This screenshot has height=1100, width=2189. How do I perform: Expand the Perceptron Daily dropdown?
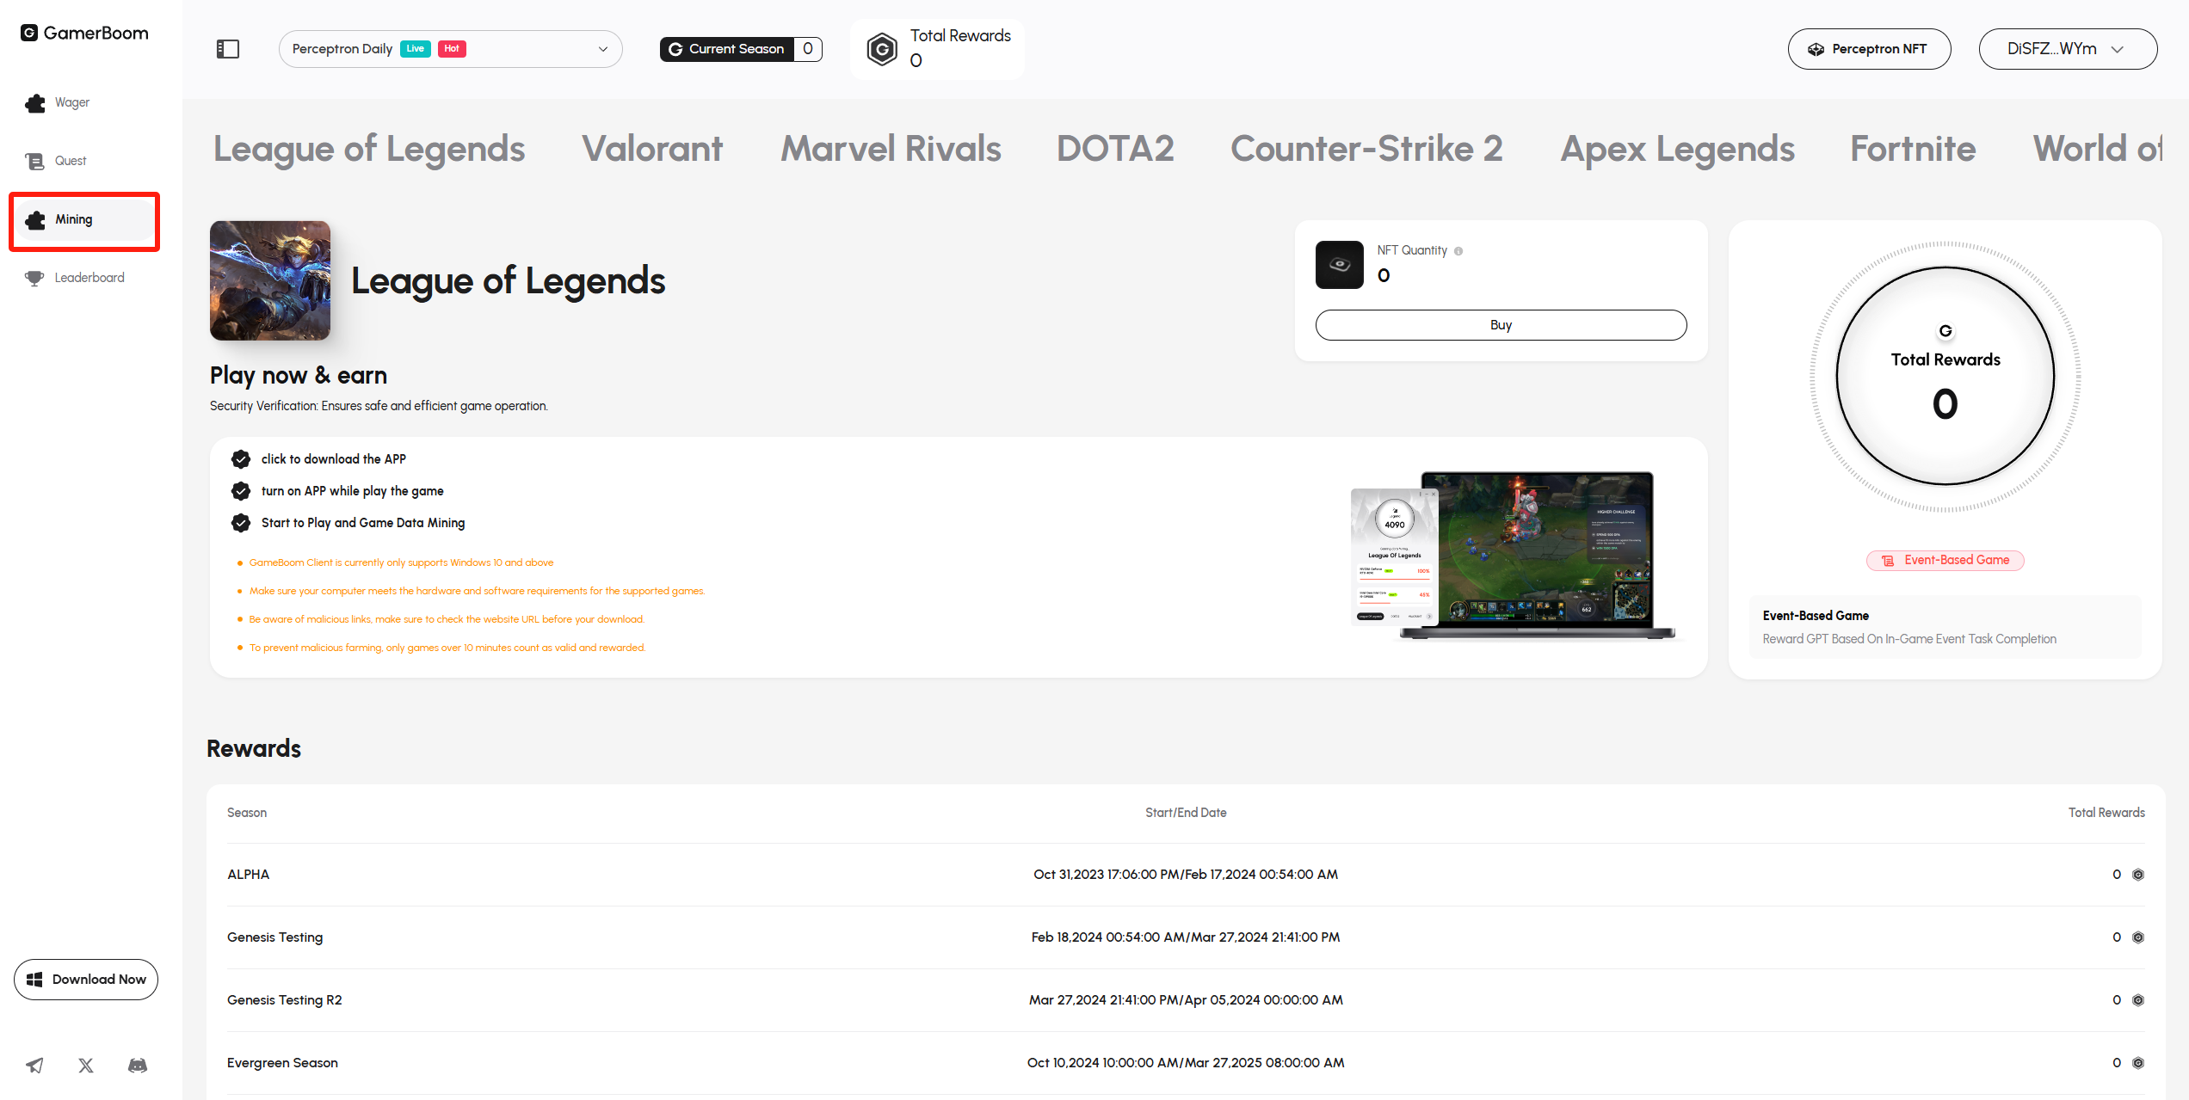450,49
